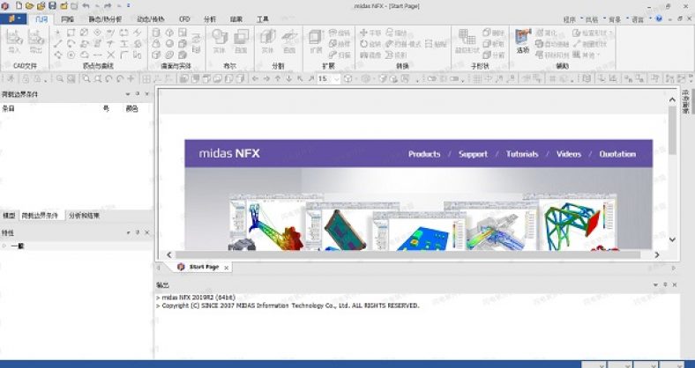Screen dimensions: 695x368
Task: Open the 背景 background menu at top right
Action: click(x=615, y=19)
